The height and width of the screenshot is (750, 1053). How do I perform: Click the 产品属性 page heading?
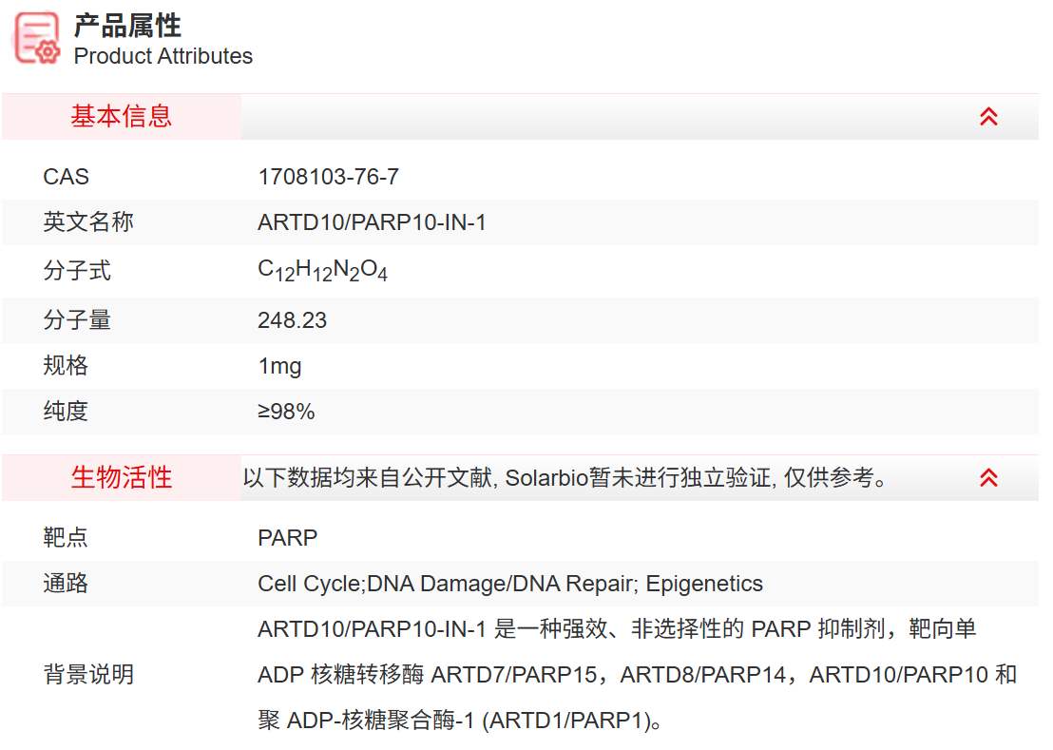pos(127,25)
